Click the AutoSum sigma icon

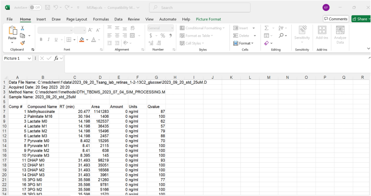pyautogui.click(x=266, y=28)
